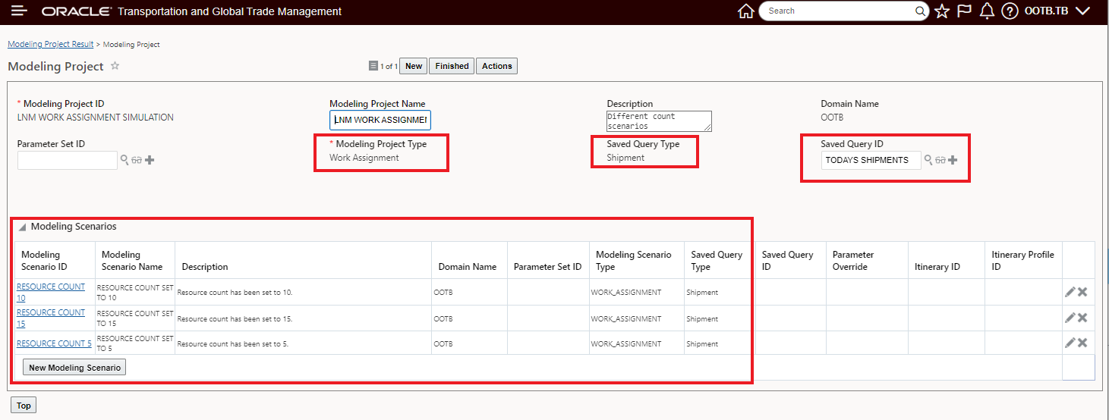The height and width of the screenshot is (420, 1109).
Task: Add new Parameter Set ID plus icon
Action: 150,160
